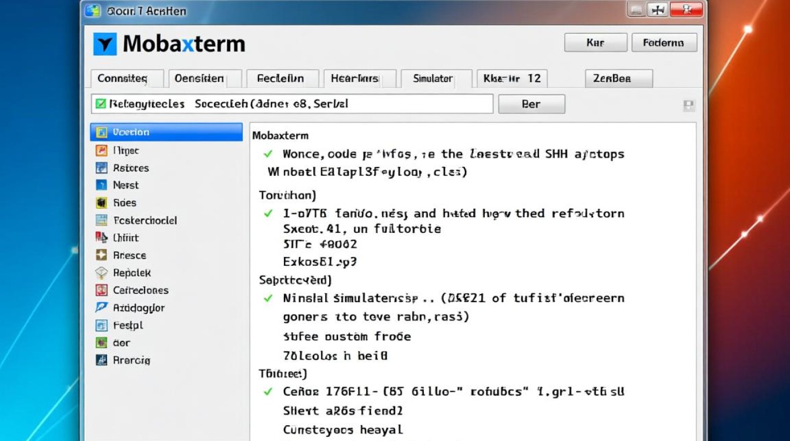Image resolution: width=790 pixels, height=441 pixels.
Task: Click the Repolek sidebar icon
Action: (101, 273)
